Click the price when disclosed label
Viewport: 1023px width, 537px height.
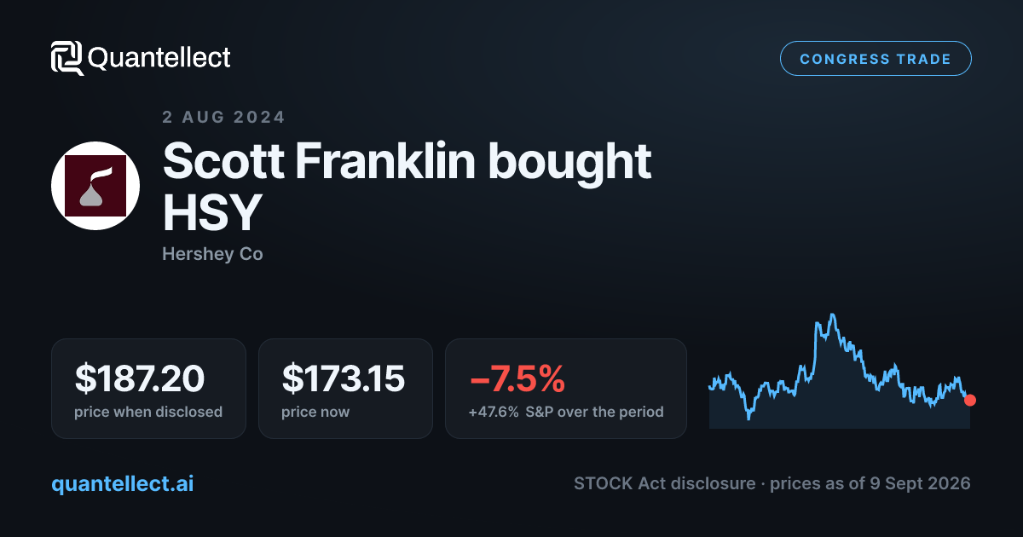148,412
